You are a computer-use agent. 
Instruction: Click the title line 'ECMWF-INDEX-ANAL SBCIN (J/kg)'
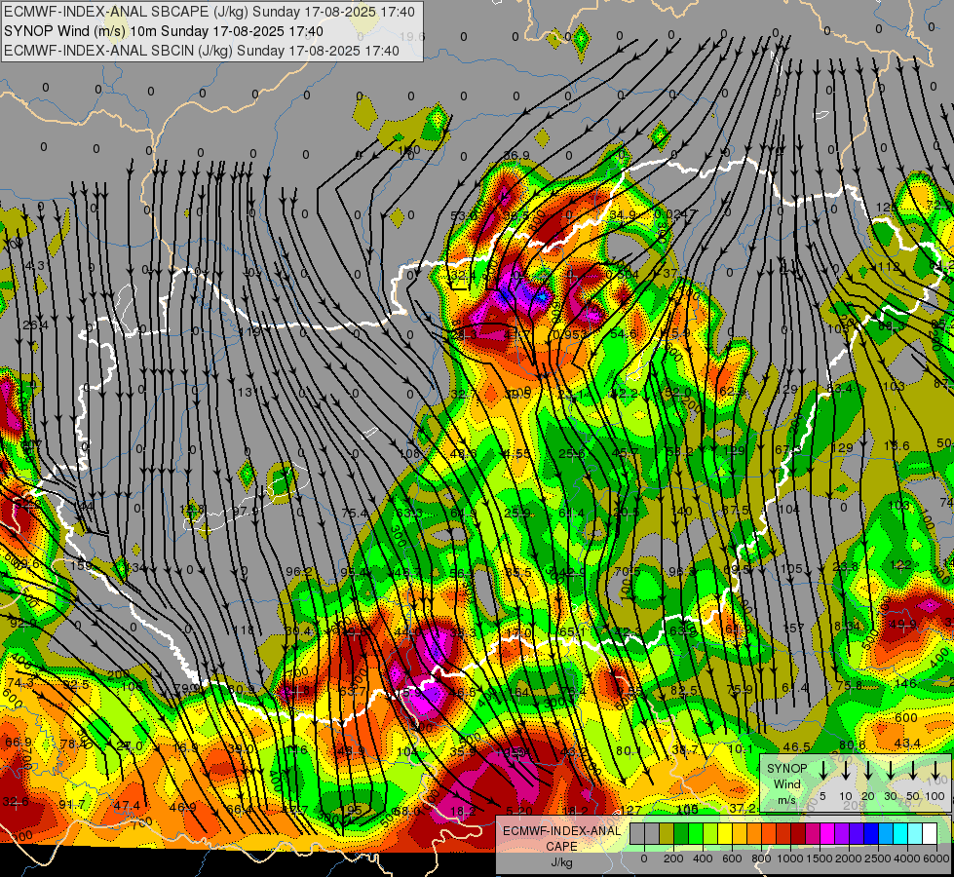[202, 51]
